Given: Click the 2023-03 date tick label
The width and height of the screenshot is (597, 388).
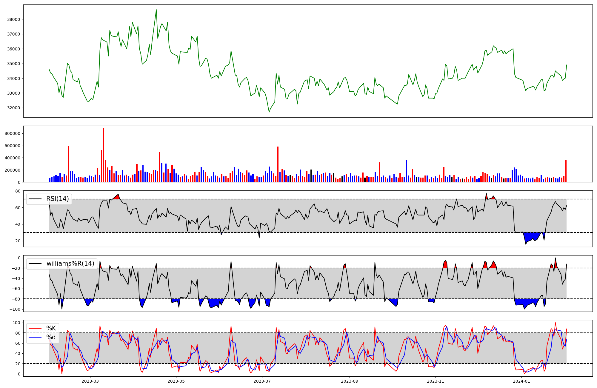Looking at the screenshot, I should [x=90, y=381].
